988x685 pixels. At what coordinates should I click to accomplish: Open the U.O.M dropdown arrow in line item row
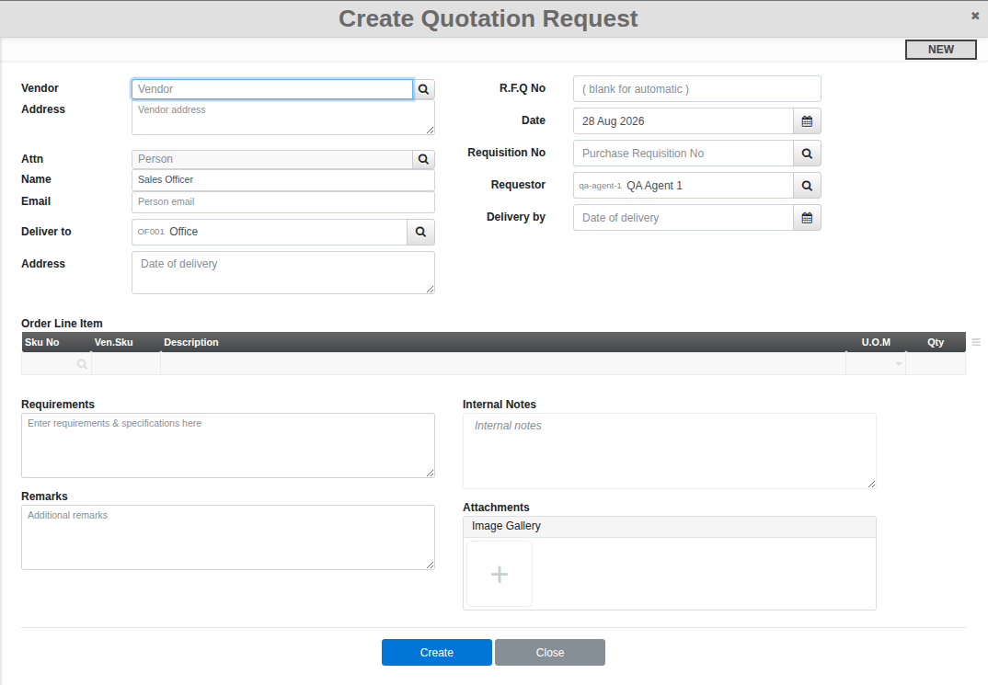[899, 364]
